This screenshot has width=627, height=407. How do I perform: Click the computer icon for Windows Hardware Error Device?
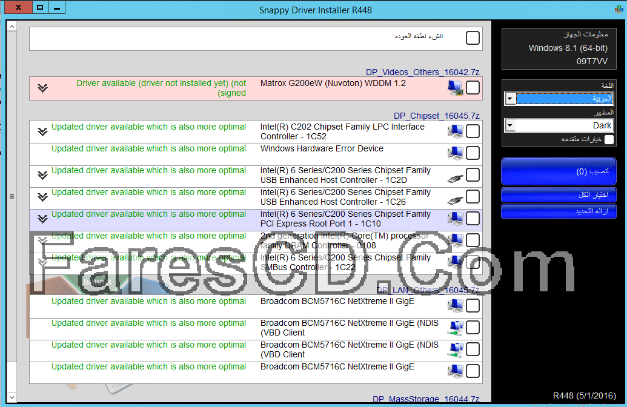[455, 153]
